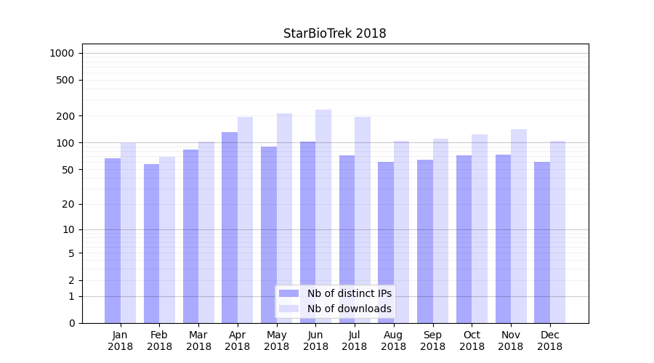Select the Jul 2018 x-axis label
The image size is (654, 363).
click(355, 340)
